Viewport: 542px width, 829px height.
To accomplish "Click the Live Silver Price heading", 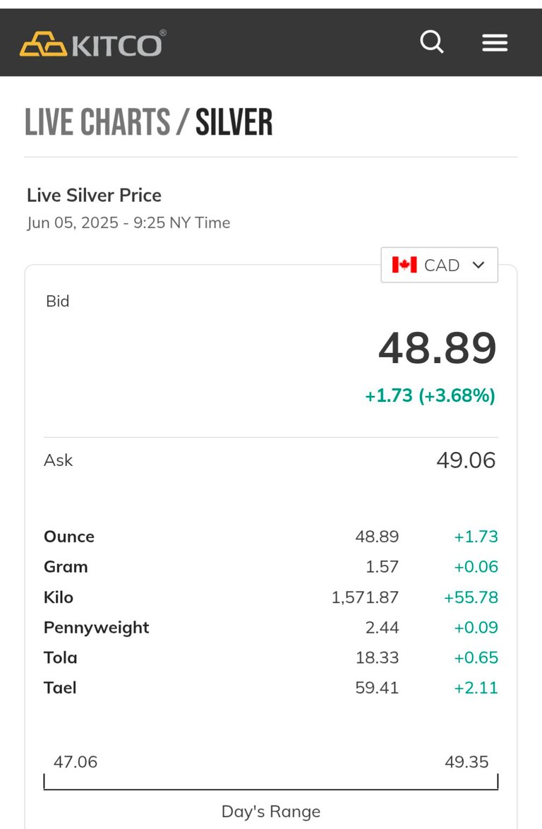I will 94,195.
